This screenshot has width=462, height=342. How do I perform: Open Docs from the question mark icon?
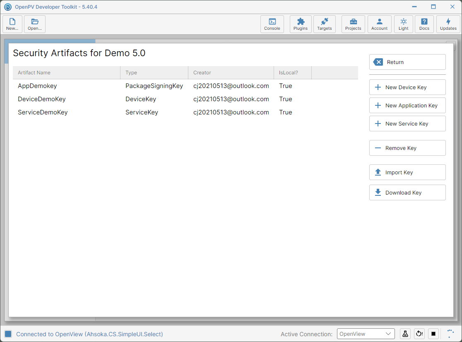point(424,24)
